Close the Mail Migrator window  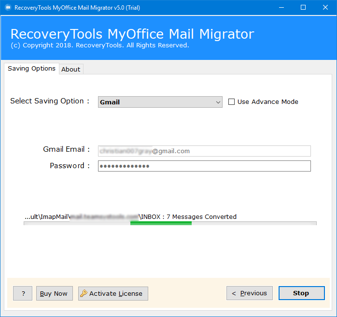pyautogui.click(x=325, y=7)
